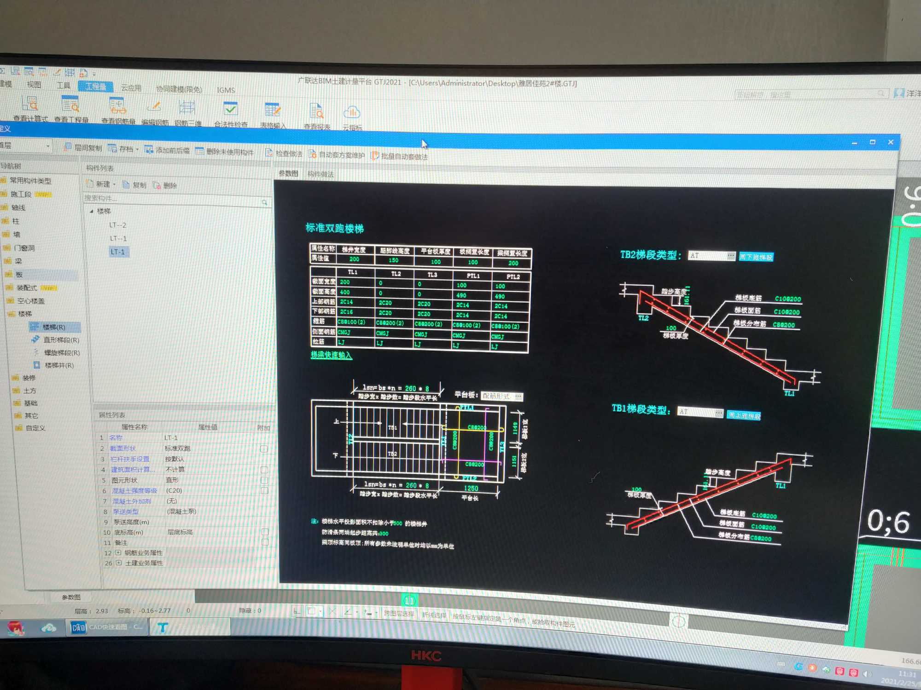Image resolution: width=921 pixels, height=690 pixels.
Task: Edit 梯井宽度 value 200 in table
Action: [354, 259]
